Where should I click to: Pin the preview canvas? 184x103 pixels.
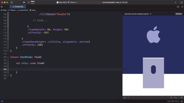point(124,98)
